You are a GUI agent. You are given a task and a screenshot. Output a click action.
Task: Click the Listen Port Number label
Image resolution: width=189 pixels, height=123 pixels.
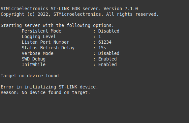pyautogui.click(x=46, y=42)
